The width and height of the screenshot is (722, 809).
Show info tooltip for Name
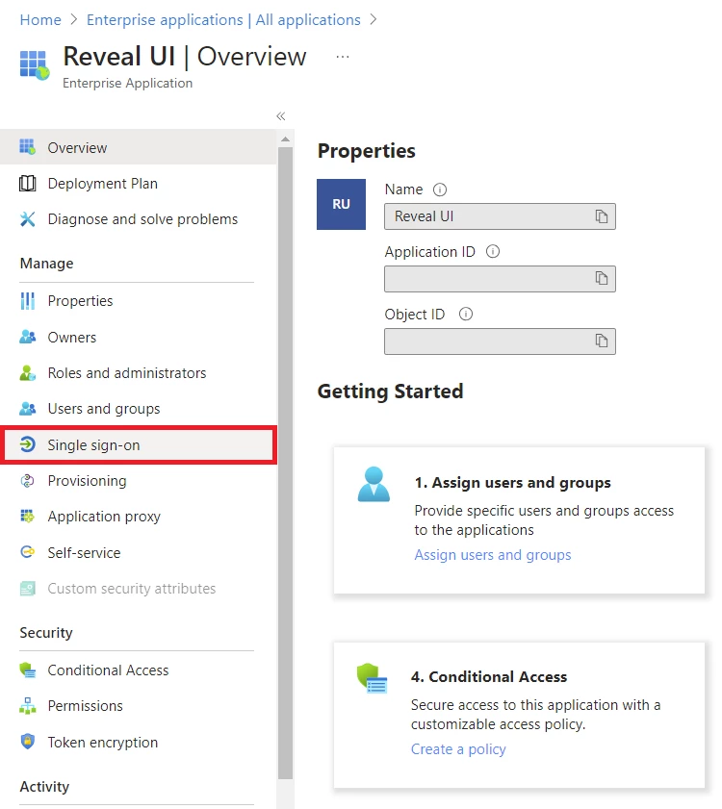(x=440, y=190)
